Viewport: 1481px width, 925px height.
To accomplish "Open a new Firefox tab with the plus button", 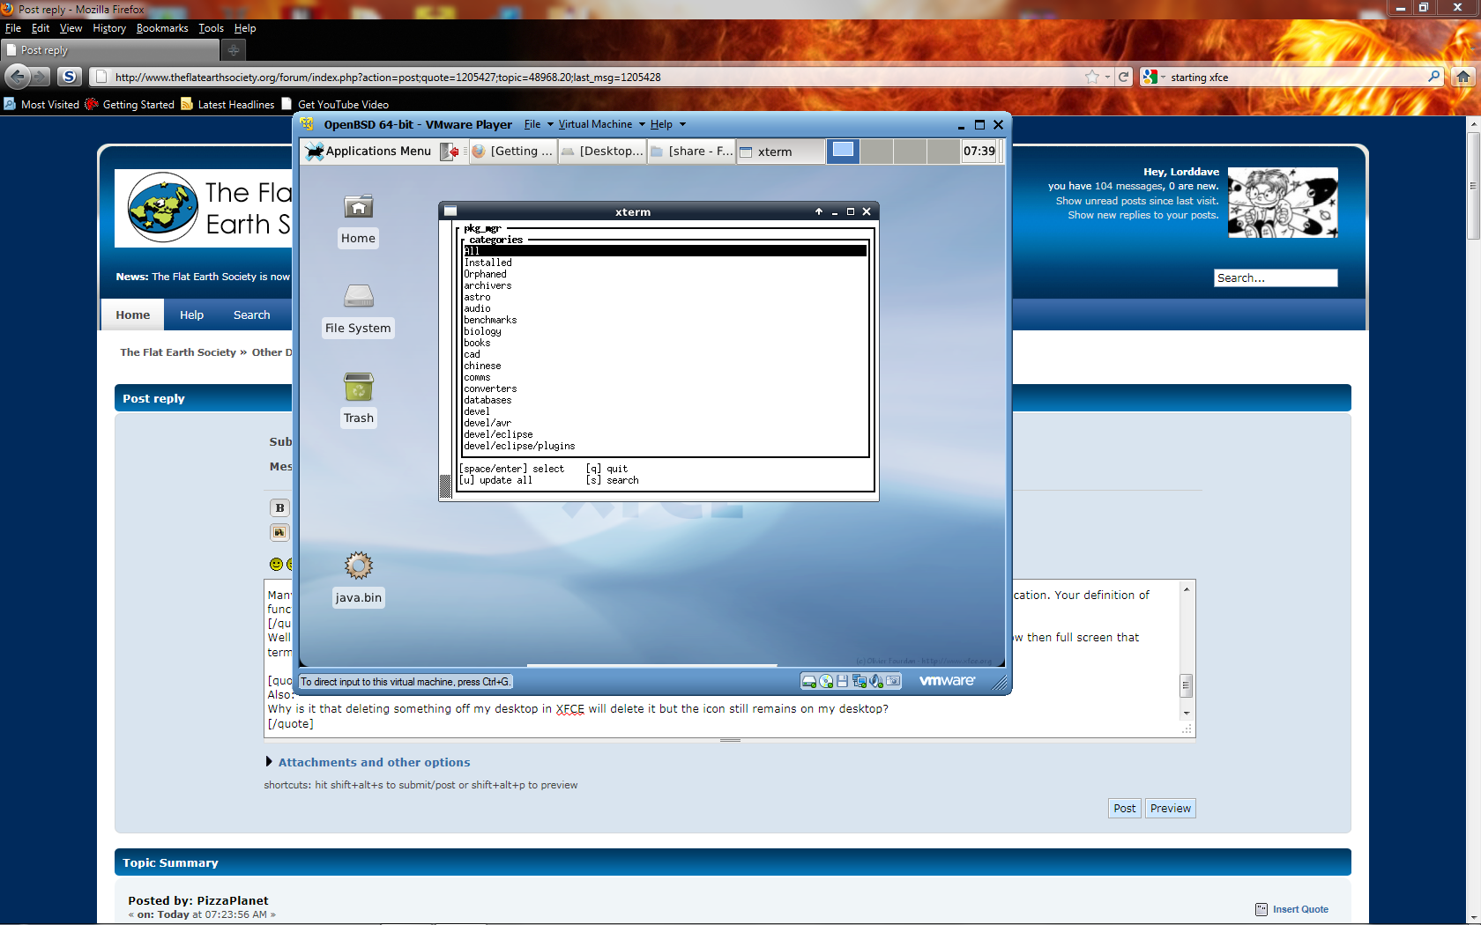I will coord(233,50).
